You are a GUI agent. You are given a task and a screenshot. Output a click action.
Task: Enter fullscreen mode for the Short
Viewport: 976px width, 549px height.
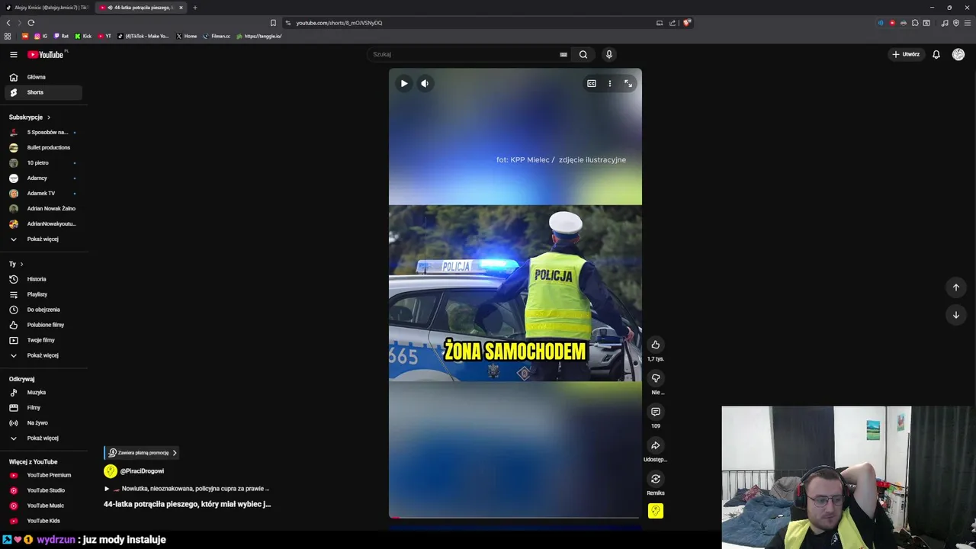[628, 83]
